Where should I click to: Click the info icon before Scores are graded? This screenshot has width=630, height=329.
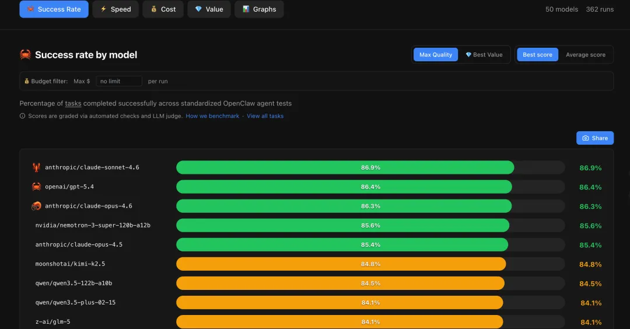23,116
